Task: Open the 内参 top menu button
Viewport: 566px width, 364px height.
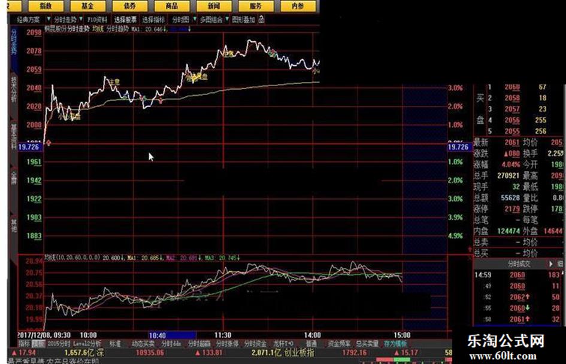Action: [x=298, y=5]
